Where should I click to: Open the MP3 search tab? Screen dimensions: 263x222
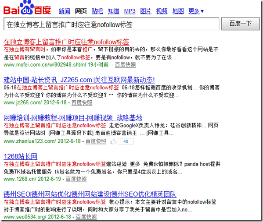point(130,11)
